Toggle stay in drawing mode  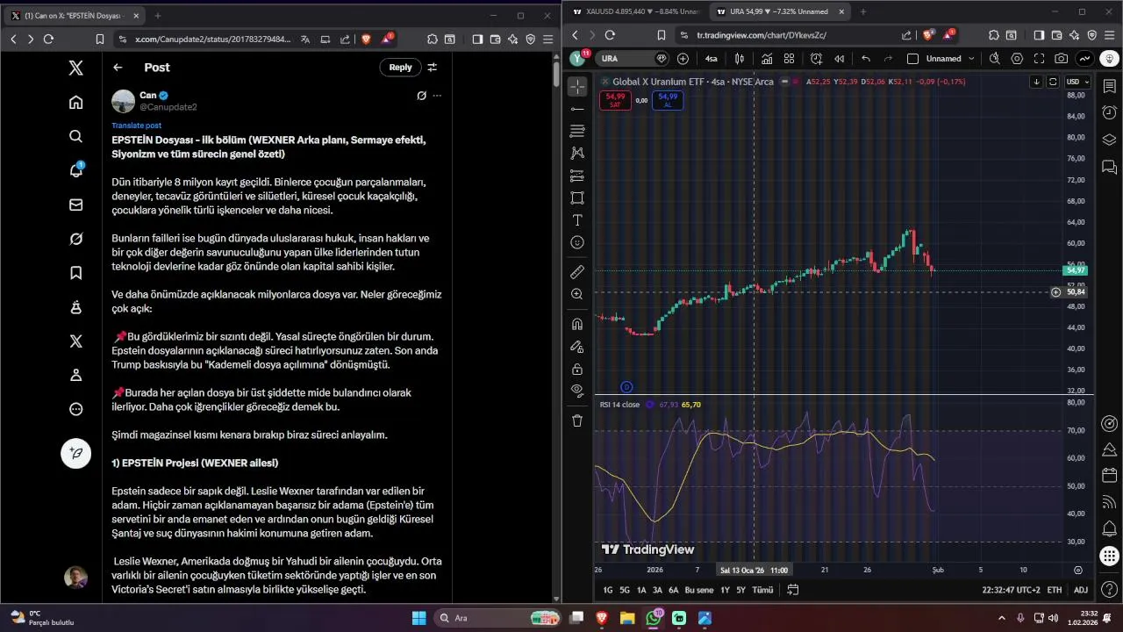tap(577, 347)
